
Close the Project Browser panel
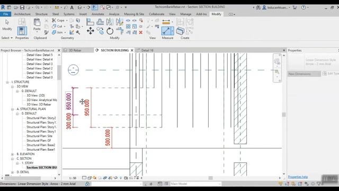59,50
